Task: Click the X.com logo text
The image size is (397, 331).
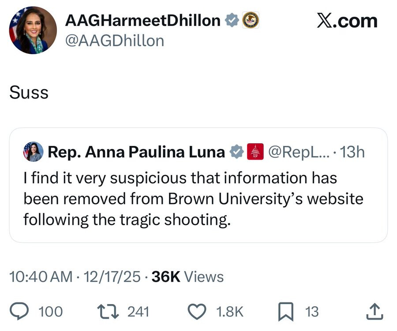Action: 347,21
